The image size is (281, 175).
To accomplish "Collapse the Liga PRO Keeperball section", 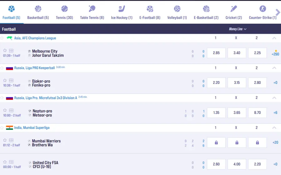I will click(x=274, y=68).
